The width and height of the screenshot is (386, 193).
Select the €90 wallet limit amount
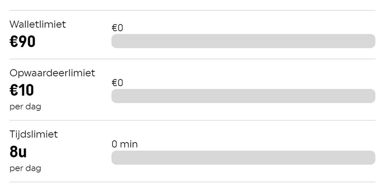[x=22, y=42]
